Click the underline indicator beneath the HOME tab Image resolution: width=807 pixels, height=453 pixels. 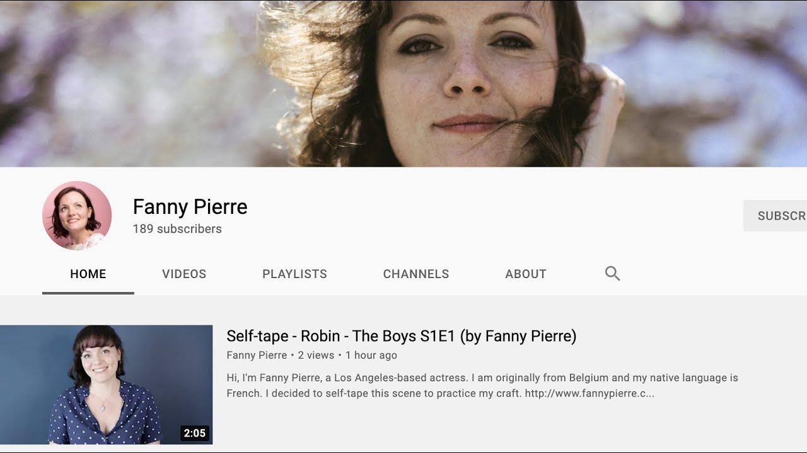[88, 293]
